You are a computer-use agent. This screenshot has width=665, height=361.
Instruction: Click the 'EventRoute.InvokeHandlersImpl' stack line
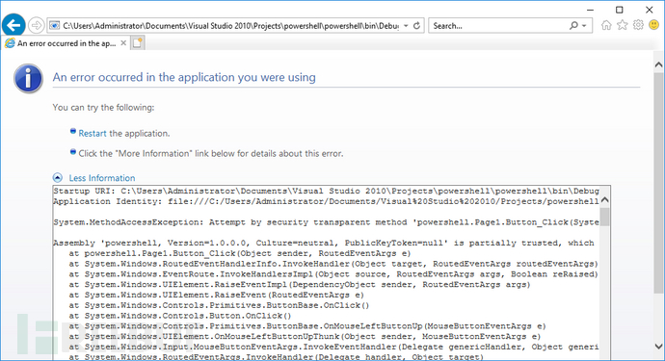coord(333,274)
